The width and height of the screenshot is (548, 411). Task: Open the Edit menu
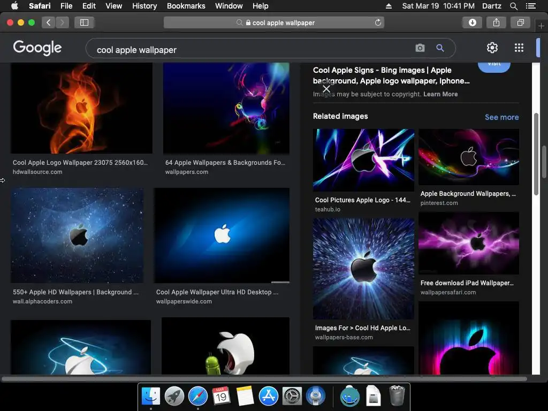89,6
